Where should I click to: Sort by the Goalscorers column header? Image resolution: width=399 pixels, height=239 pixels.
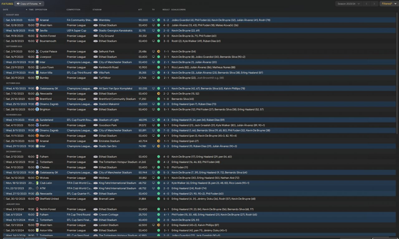(179, 10)
